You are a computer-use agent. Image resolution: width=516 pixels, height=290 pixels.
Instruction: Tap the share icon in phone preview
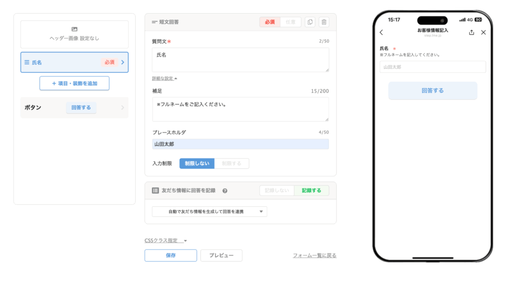click(x=471, y=32)
